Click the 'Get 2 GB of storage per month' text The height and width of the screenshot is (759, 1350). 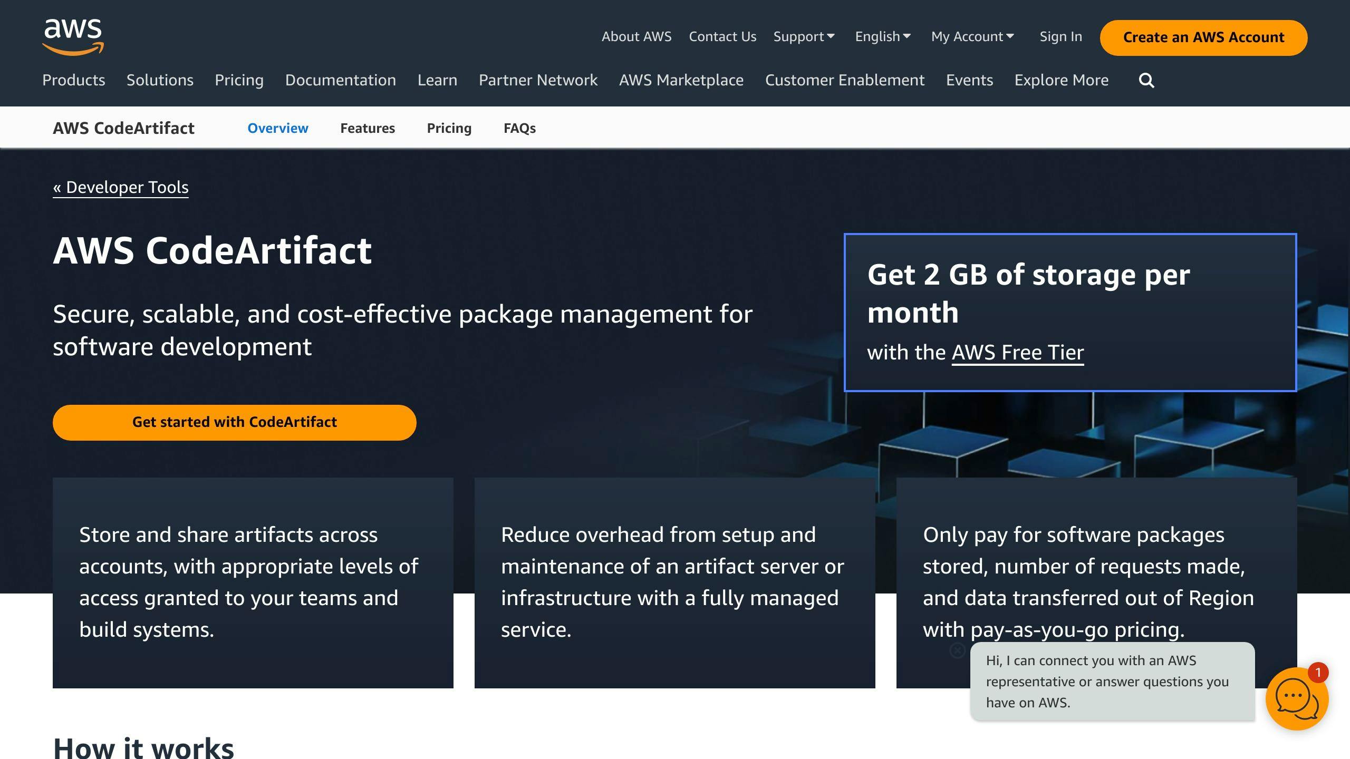point(1028,294)
